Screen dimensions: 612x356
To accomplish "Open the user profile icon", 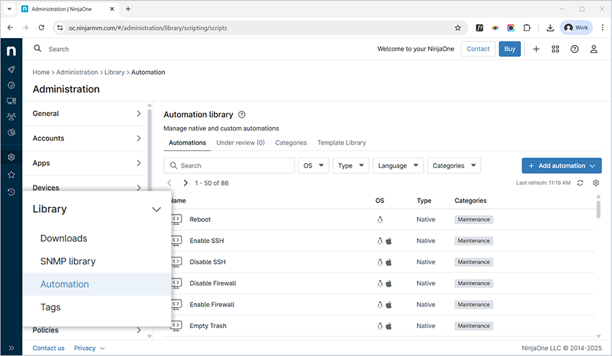I will pyautogui.click(x=594, y=49).
